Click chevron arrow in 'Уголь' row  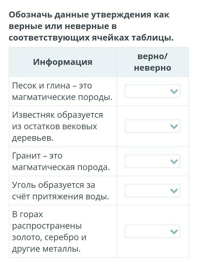[174, 191]
